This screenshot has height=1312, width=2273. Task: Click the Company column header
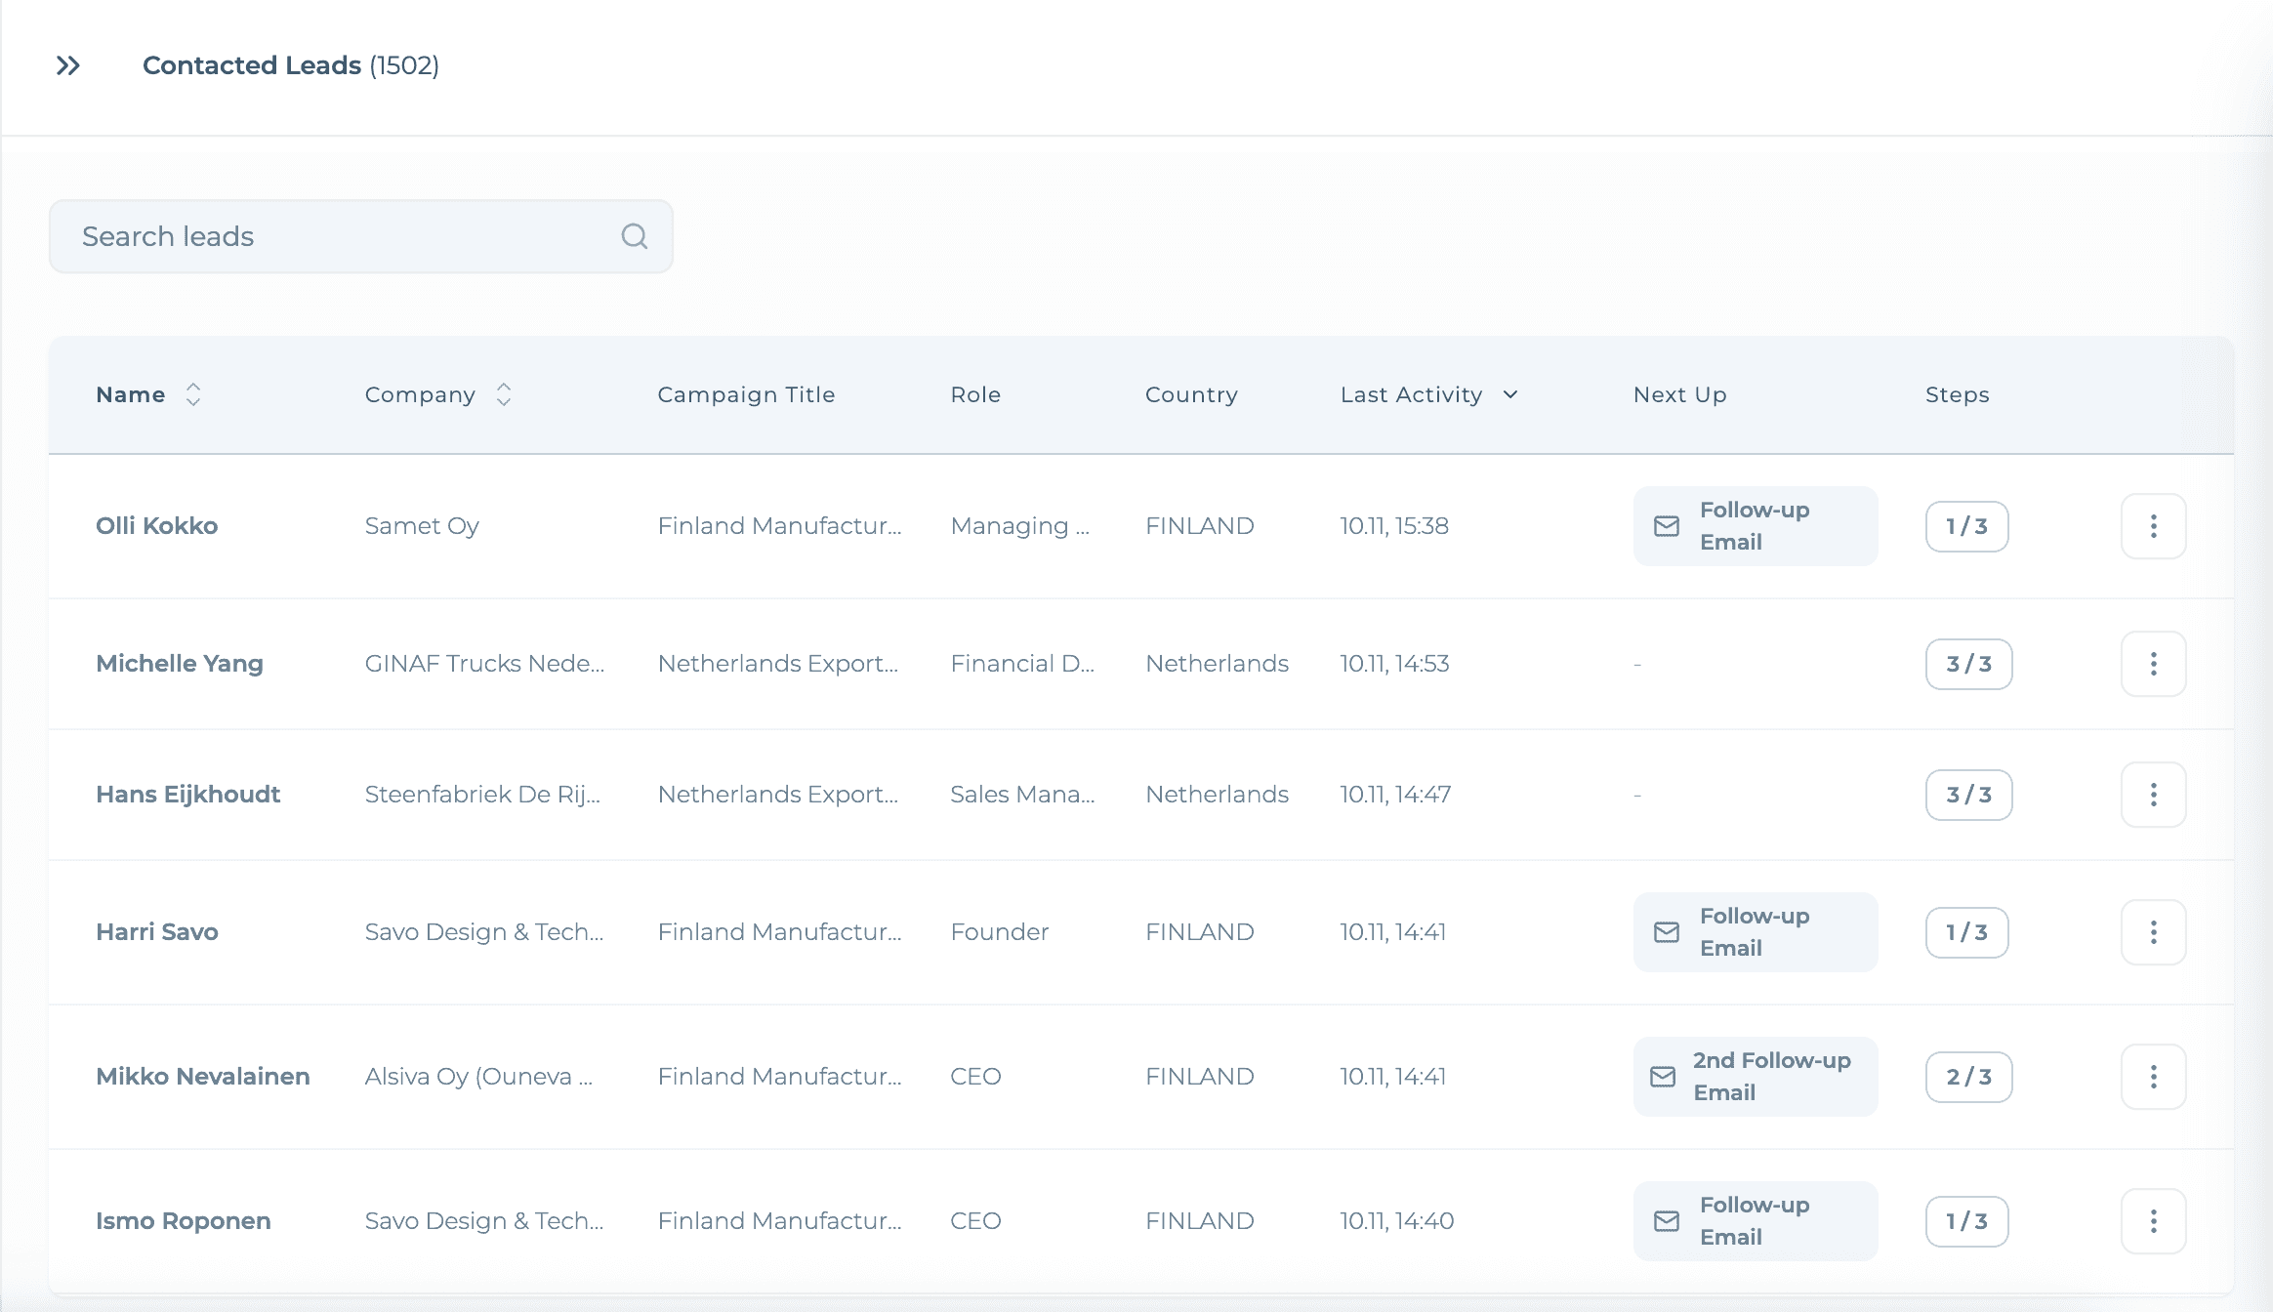420,394
